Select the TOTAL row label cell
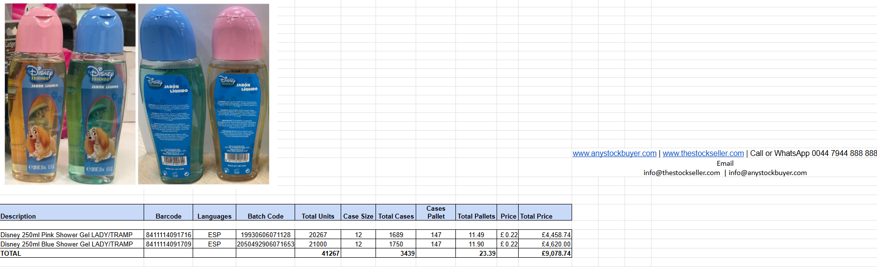This screenshot has height=267, width=877. pos(72,253)
